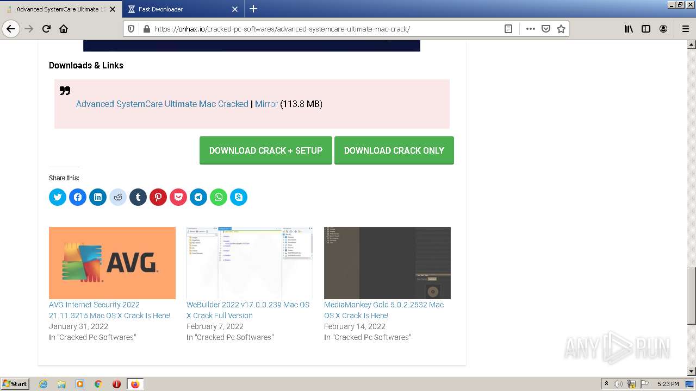The height and width of the screenshot is (391, 696).
Task: Open the network tray icon
Action: [631, 384]
